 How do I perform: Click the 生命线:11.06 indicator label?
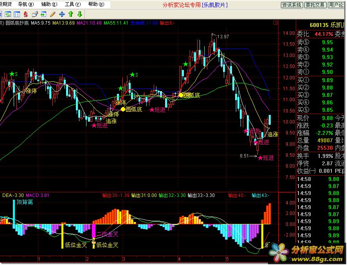click(144, 23)
